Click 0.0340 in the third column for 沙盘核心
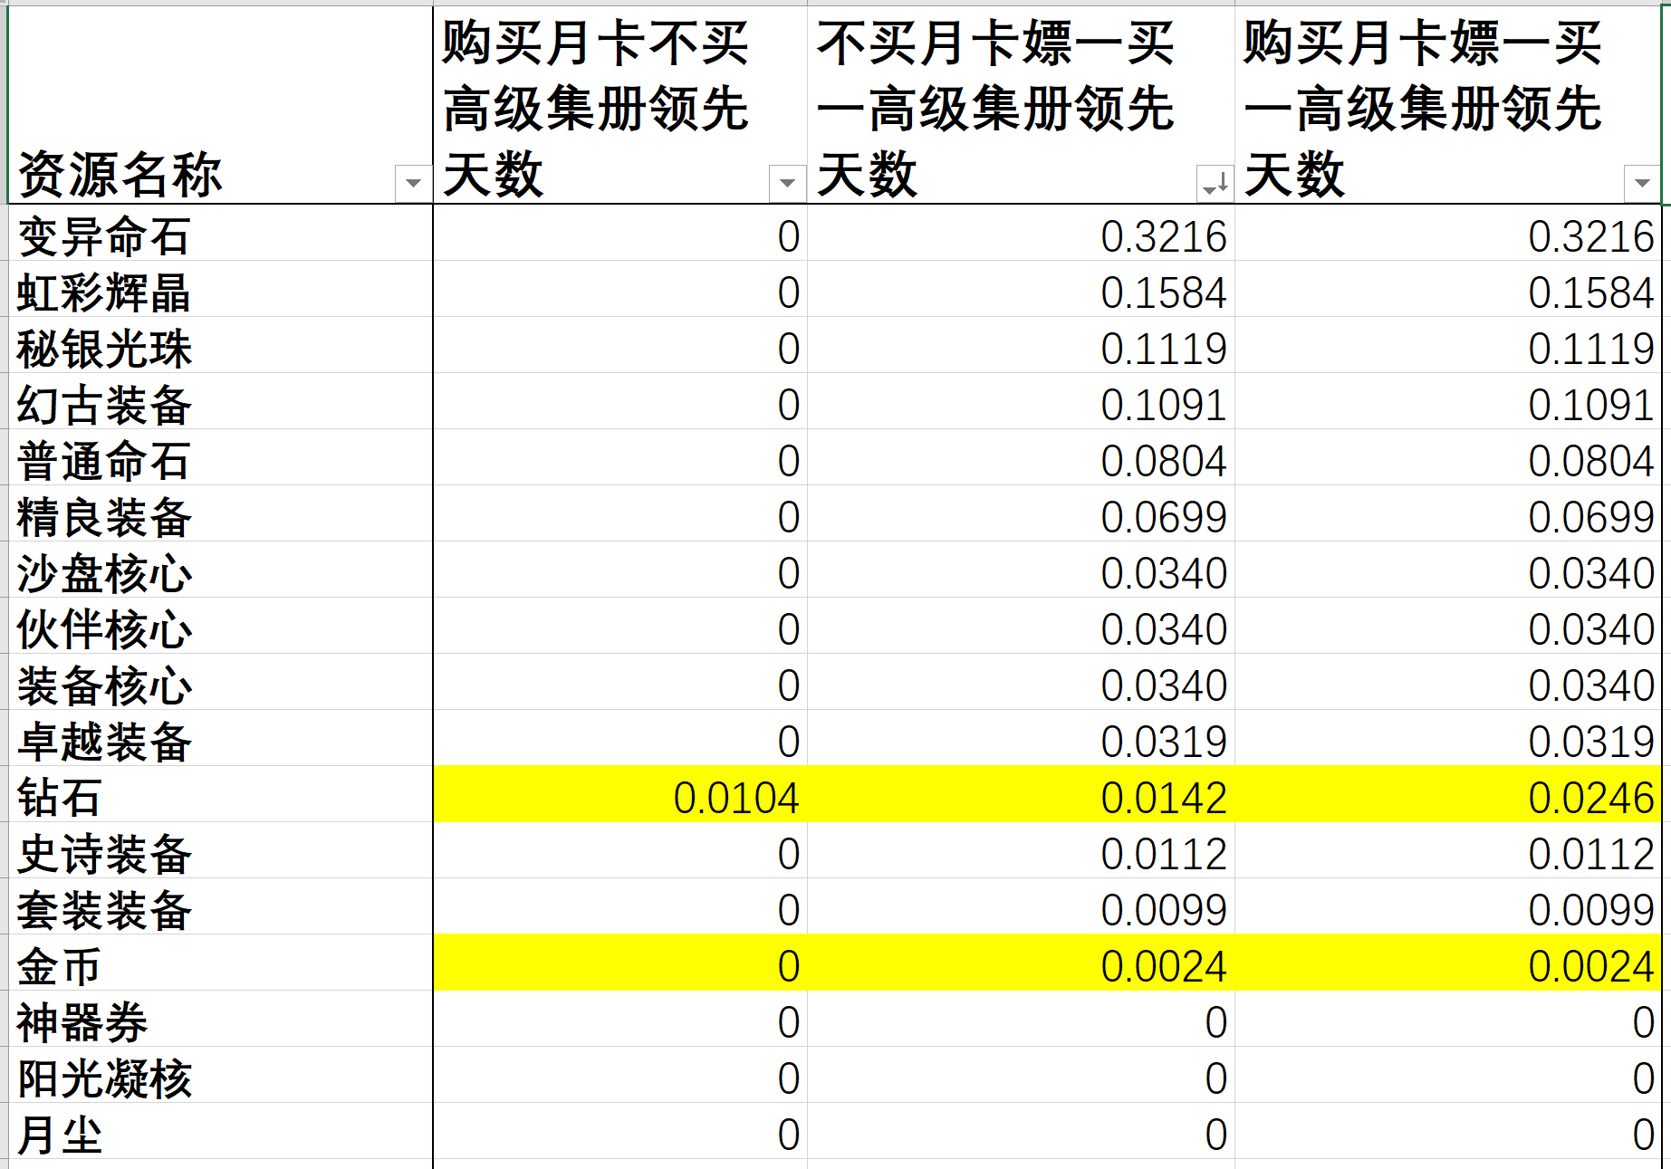Image resolution: width=1671 pixels, height=1169 pixels. [1021, 570]
